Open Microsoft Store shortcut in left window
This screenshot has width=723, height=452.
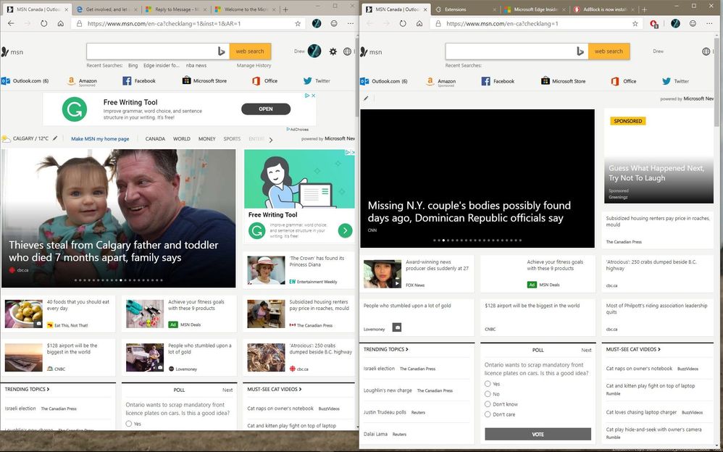pos(204,80)
